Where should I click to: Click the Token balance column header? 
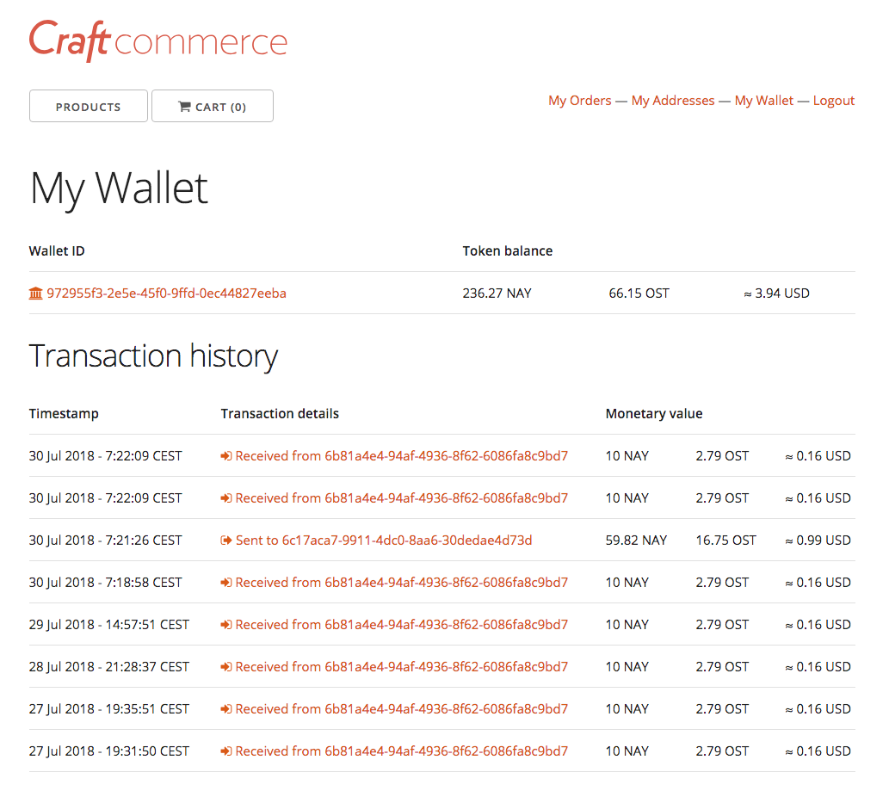(508, 251)
